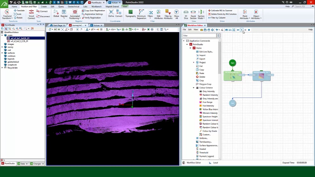Open the Maptek Extend tab
The width and height of the screenshot is (315, 177).
pos(112,6)
